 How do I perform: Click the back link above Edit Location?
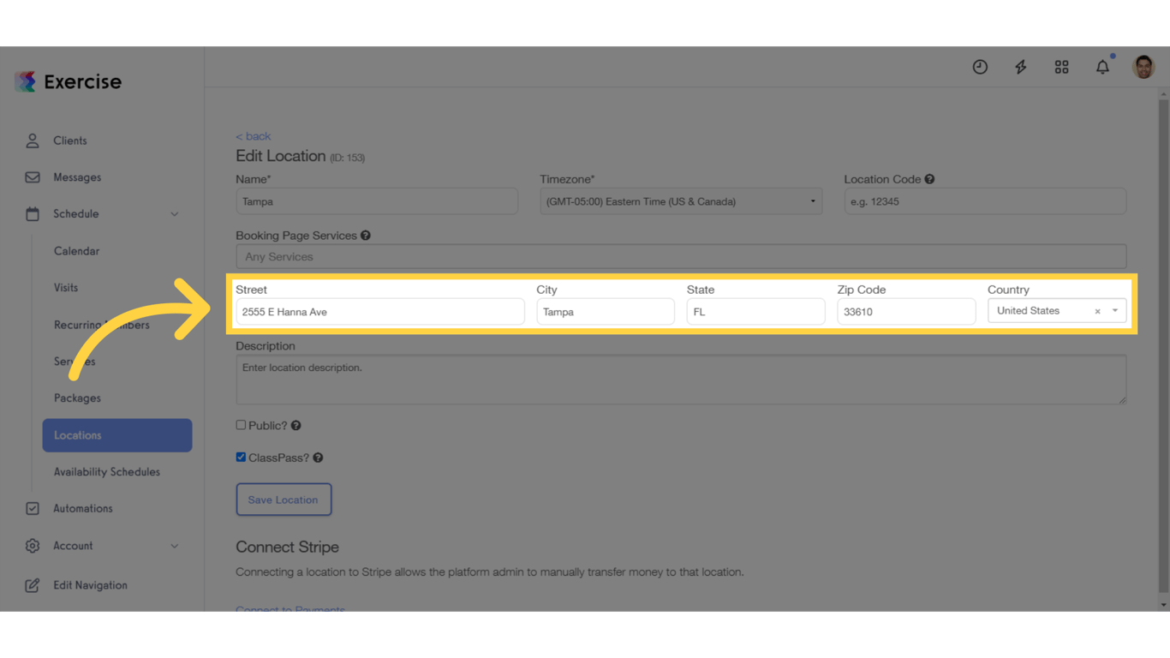(x=253, y=135)
